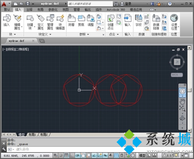Click the New file icon in quick access toolbar
This screenshot has width=194, height=159.
pyautogui.click(x=16, y=4)
